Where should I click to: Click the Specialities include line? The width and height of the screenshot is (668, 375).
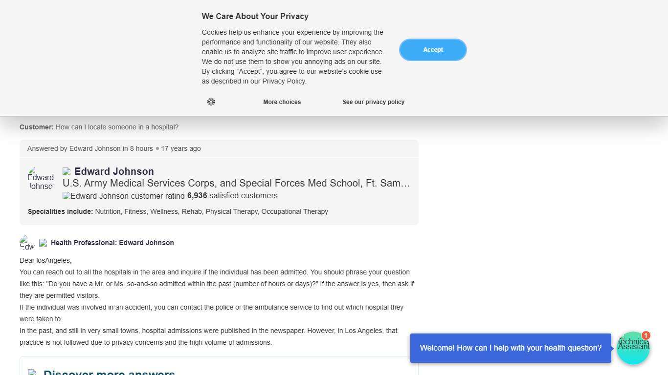[178, 211]
